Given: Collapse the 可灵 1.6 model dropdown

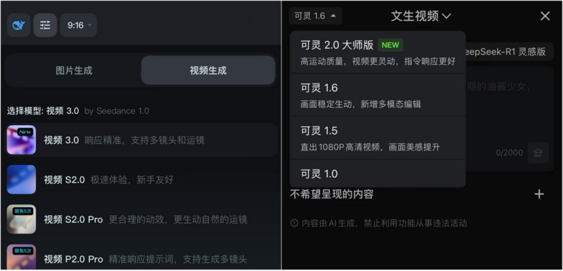Looking at the screenshot, I should [x=315, y=16].
